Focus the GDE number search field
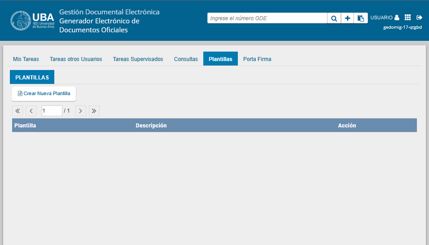 click(x=267, y=18)
